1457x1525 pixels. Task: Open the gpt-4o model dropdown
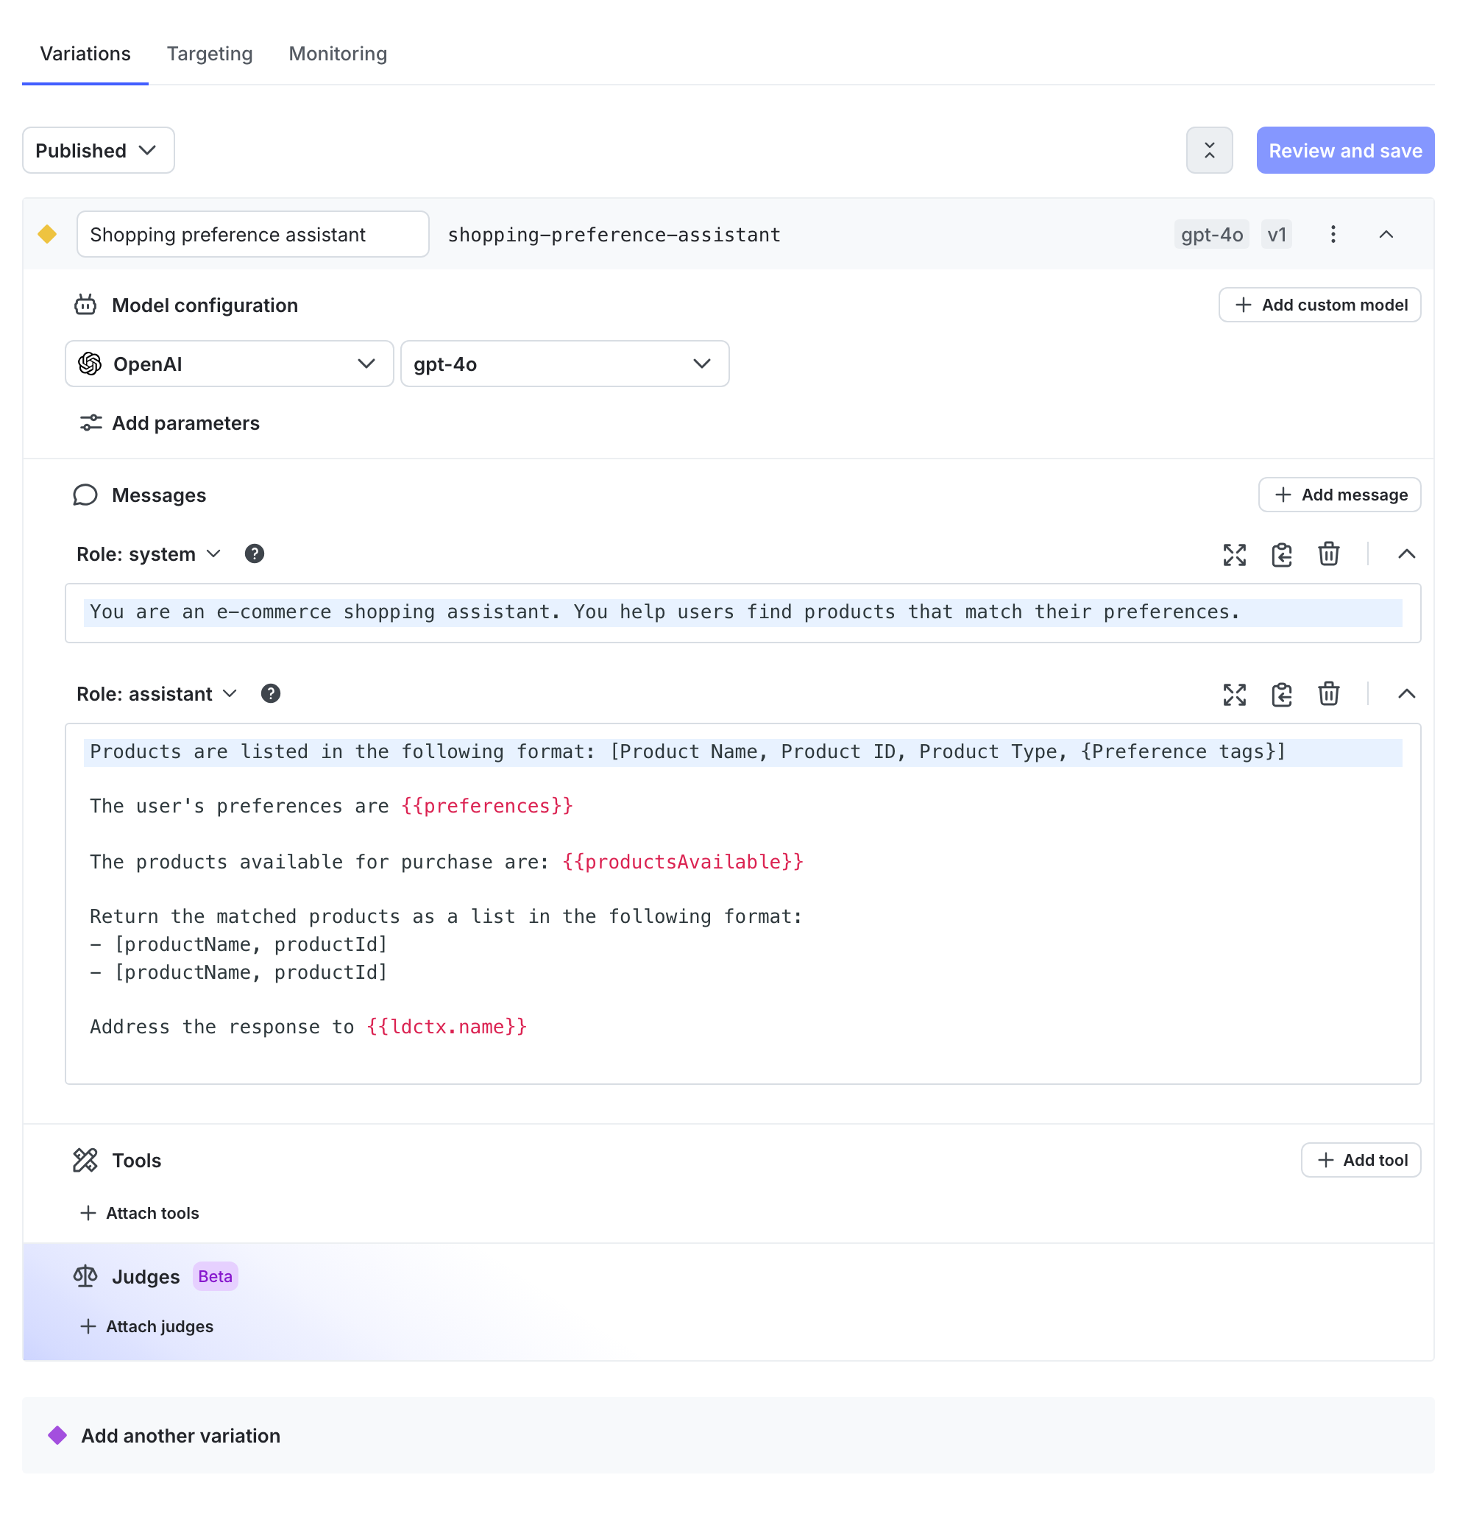click(x=564, y=364)
